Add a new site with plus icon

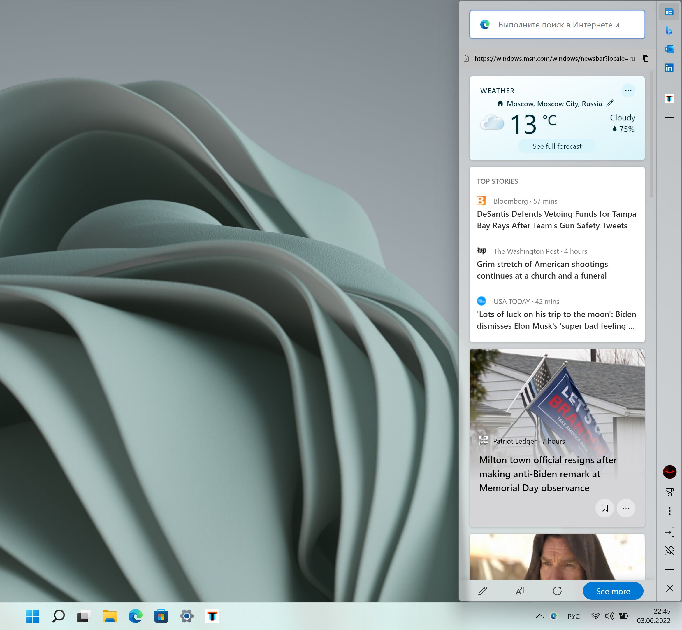coord(669,118)
